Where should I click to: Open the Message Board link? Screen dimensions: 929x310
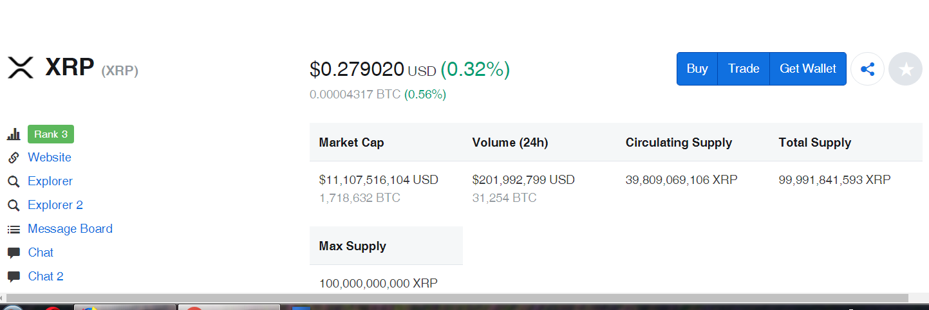[x=70, y=229]
